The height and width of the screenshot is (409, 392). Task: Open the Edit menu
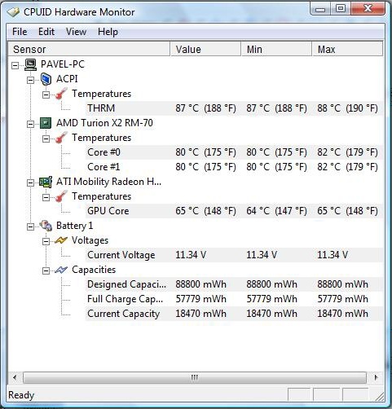46,32
